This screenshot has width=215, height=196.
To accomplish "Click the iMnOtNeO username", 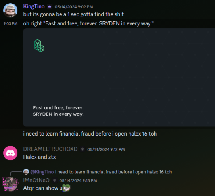I will click(36, 180).
